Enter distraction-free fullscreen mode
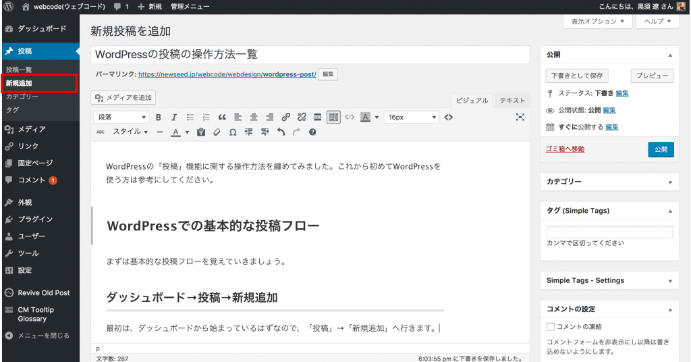 [x=520, y=117]
